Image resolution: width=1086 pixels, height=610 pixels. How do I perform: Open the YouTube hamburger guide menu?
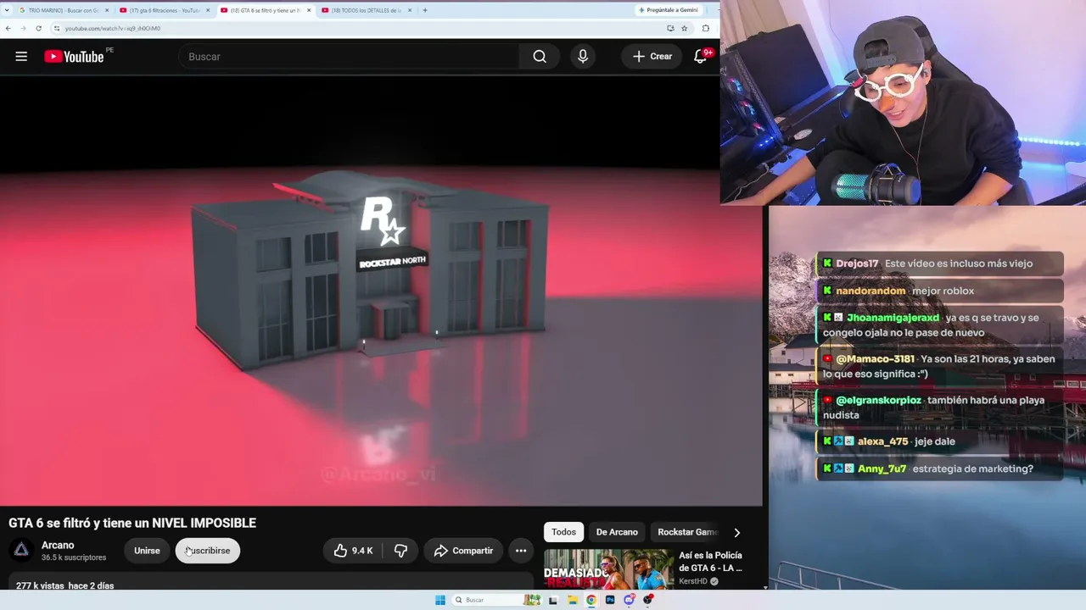21,57
